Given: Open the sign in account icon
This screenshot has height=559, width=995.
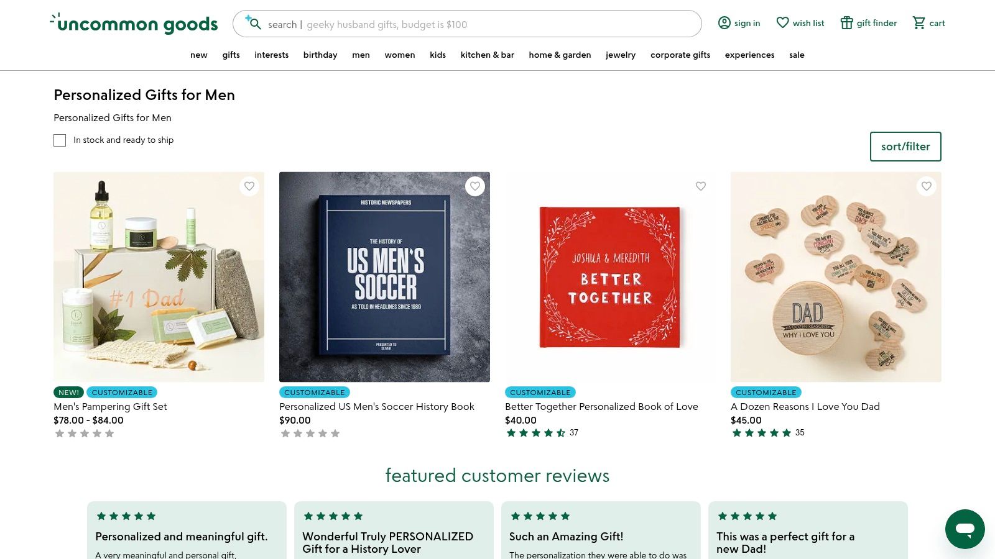Looking at the screenshot, I should 724,22.
